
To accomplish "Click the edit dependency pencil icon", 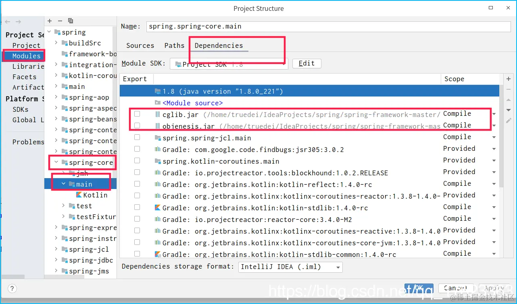I will click(x=509, y=121).
